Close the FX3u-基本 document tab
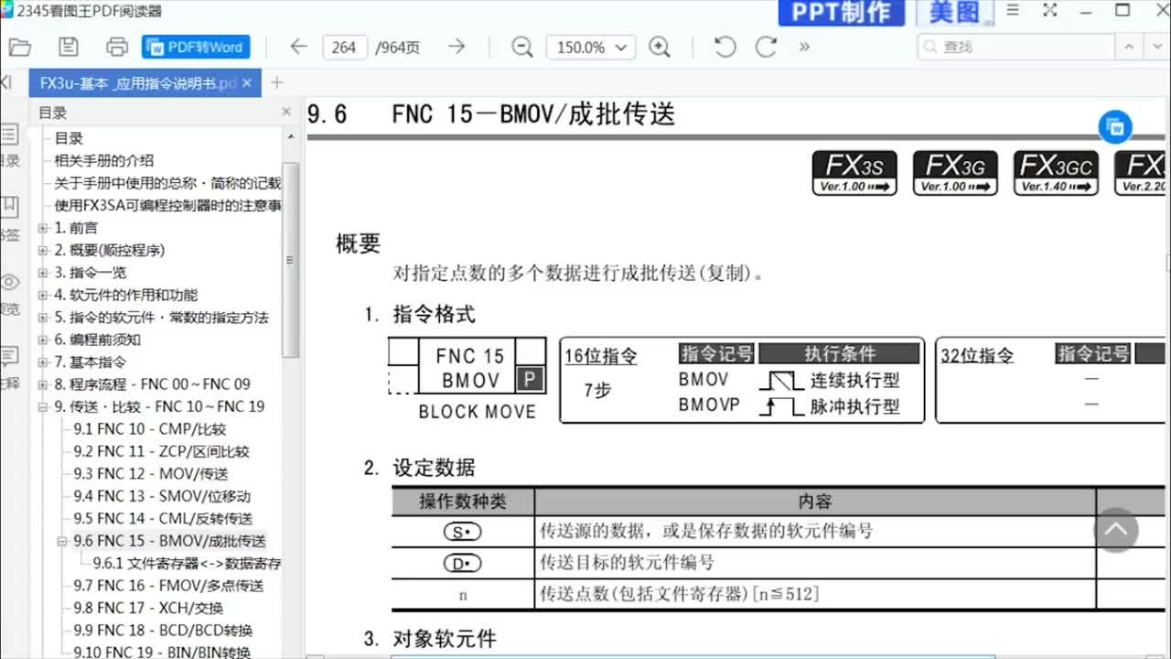 pyautogui.click(x=247, y=83)
